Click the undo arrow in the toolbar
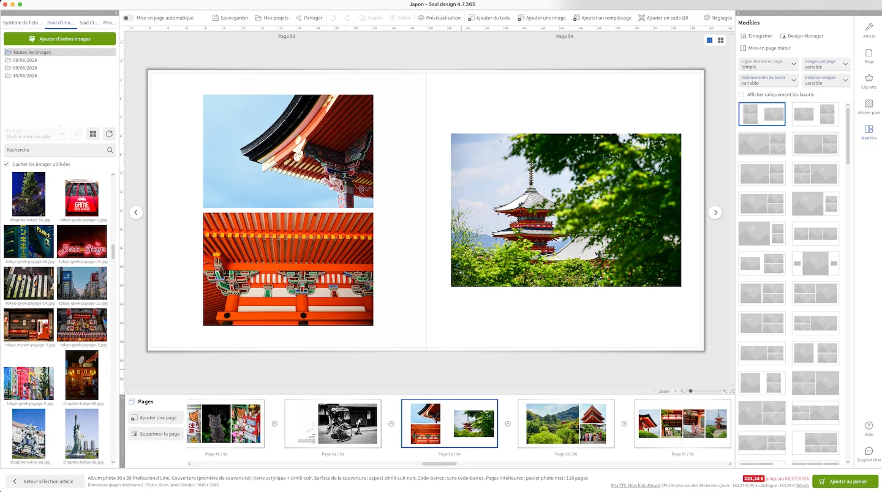Screen dimensions: 882x492 coord(334,18)
